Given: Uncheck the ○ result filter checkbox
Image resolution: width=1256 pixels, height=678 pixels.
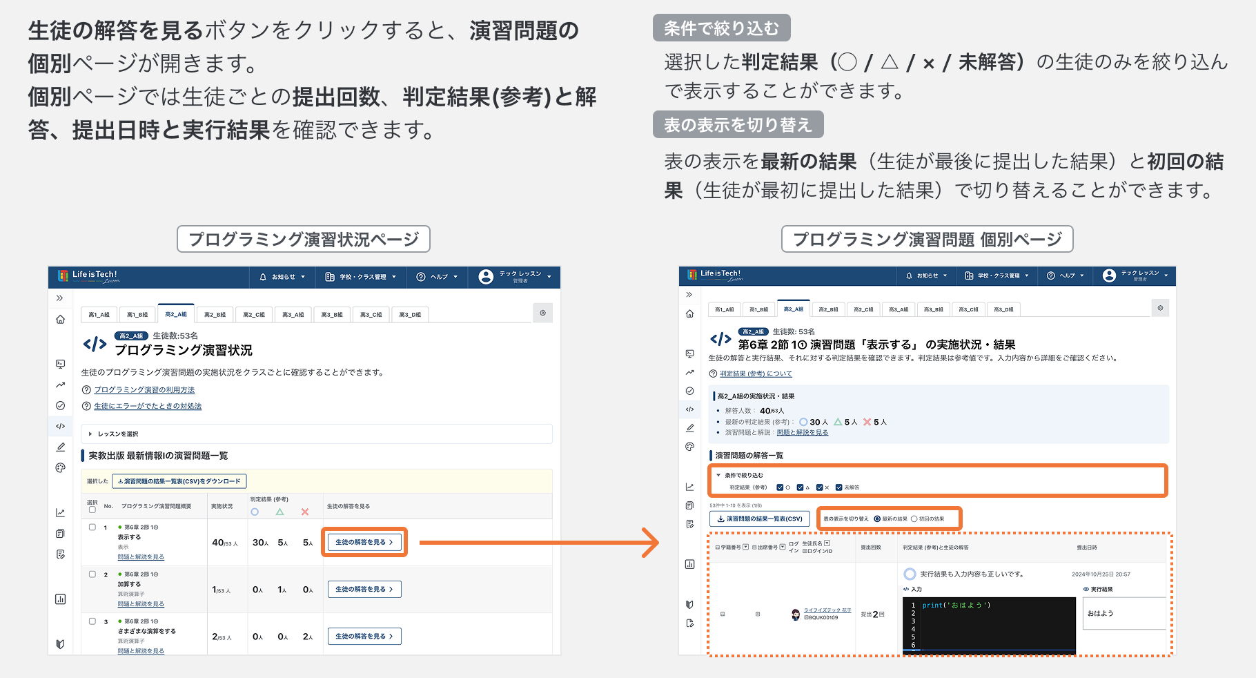Looking at the screenshot, I should [780, 487].
